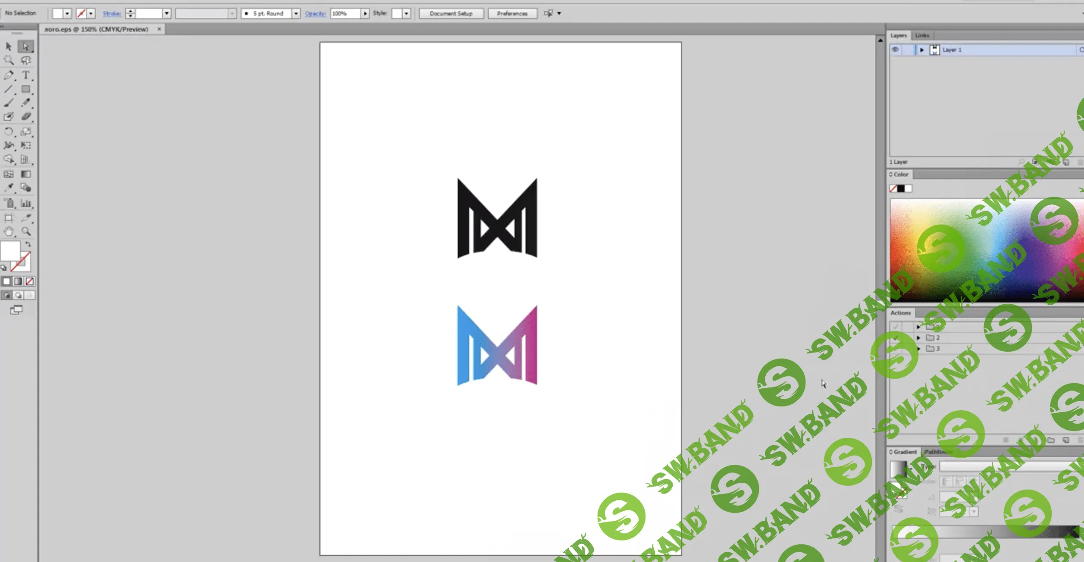
Task: Expand action folder 3
Action: (918, 349)
